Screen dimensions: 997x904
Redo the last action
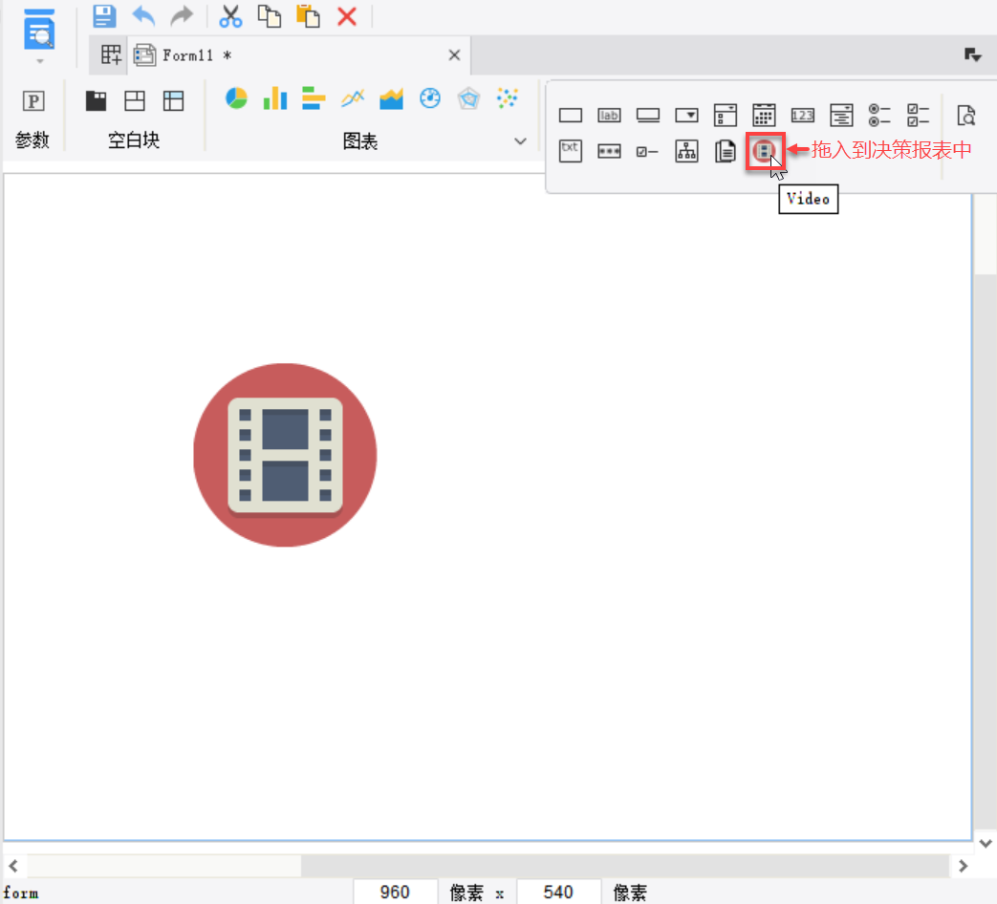[x=182, y=16]
